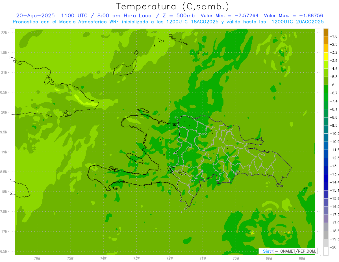The height and width of the screenshot is (262, 339).
Task: Click "8:00 am Hora Local" text
Action: pyautogui.click(x=125, y=16)
